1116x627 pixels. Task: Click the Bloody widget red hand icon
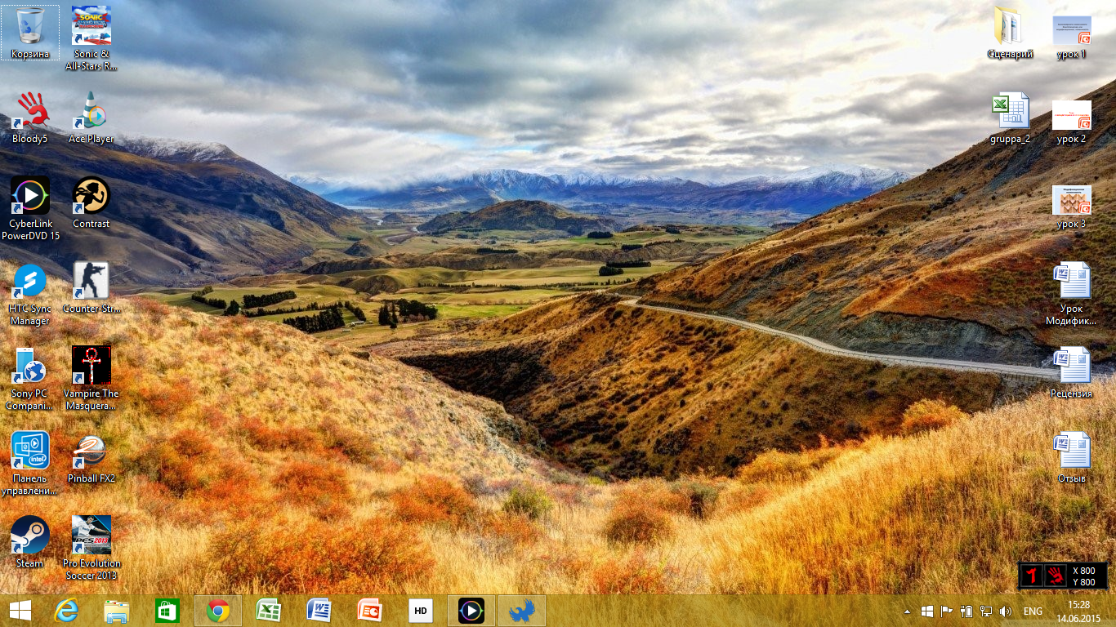(1055, 576)
